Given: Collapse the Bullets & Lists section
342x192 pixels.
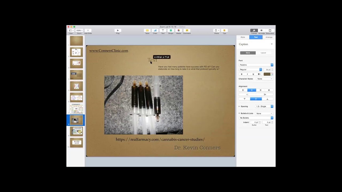Looking at the screenshot, I should tap(239, 113).
